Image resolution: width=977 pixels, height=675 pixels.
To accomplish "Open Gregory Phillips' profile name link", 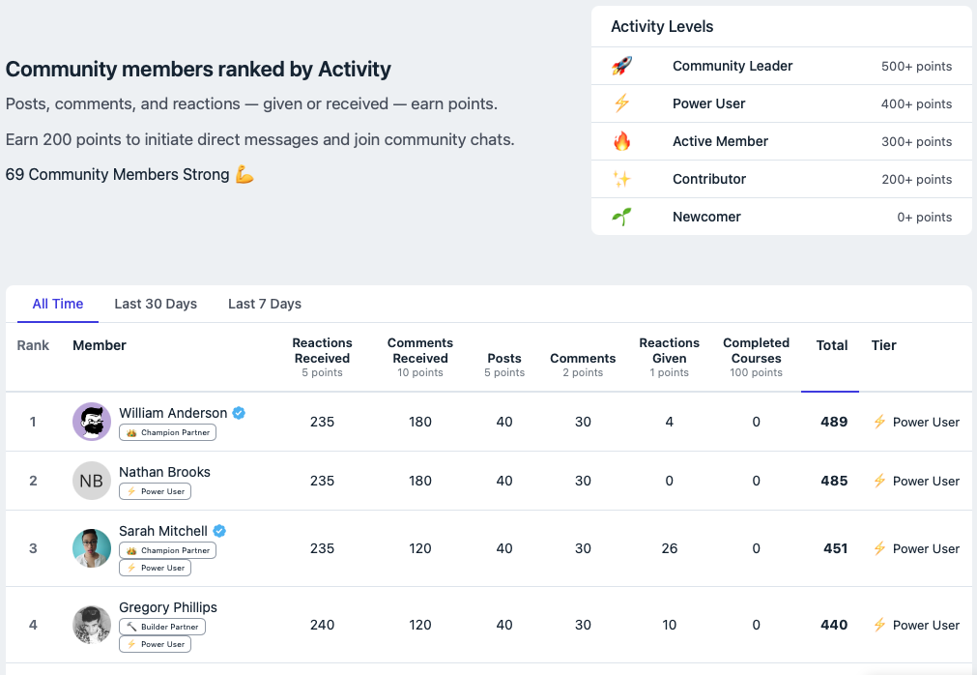I will pyautogui.click(x=168, y=607).
